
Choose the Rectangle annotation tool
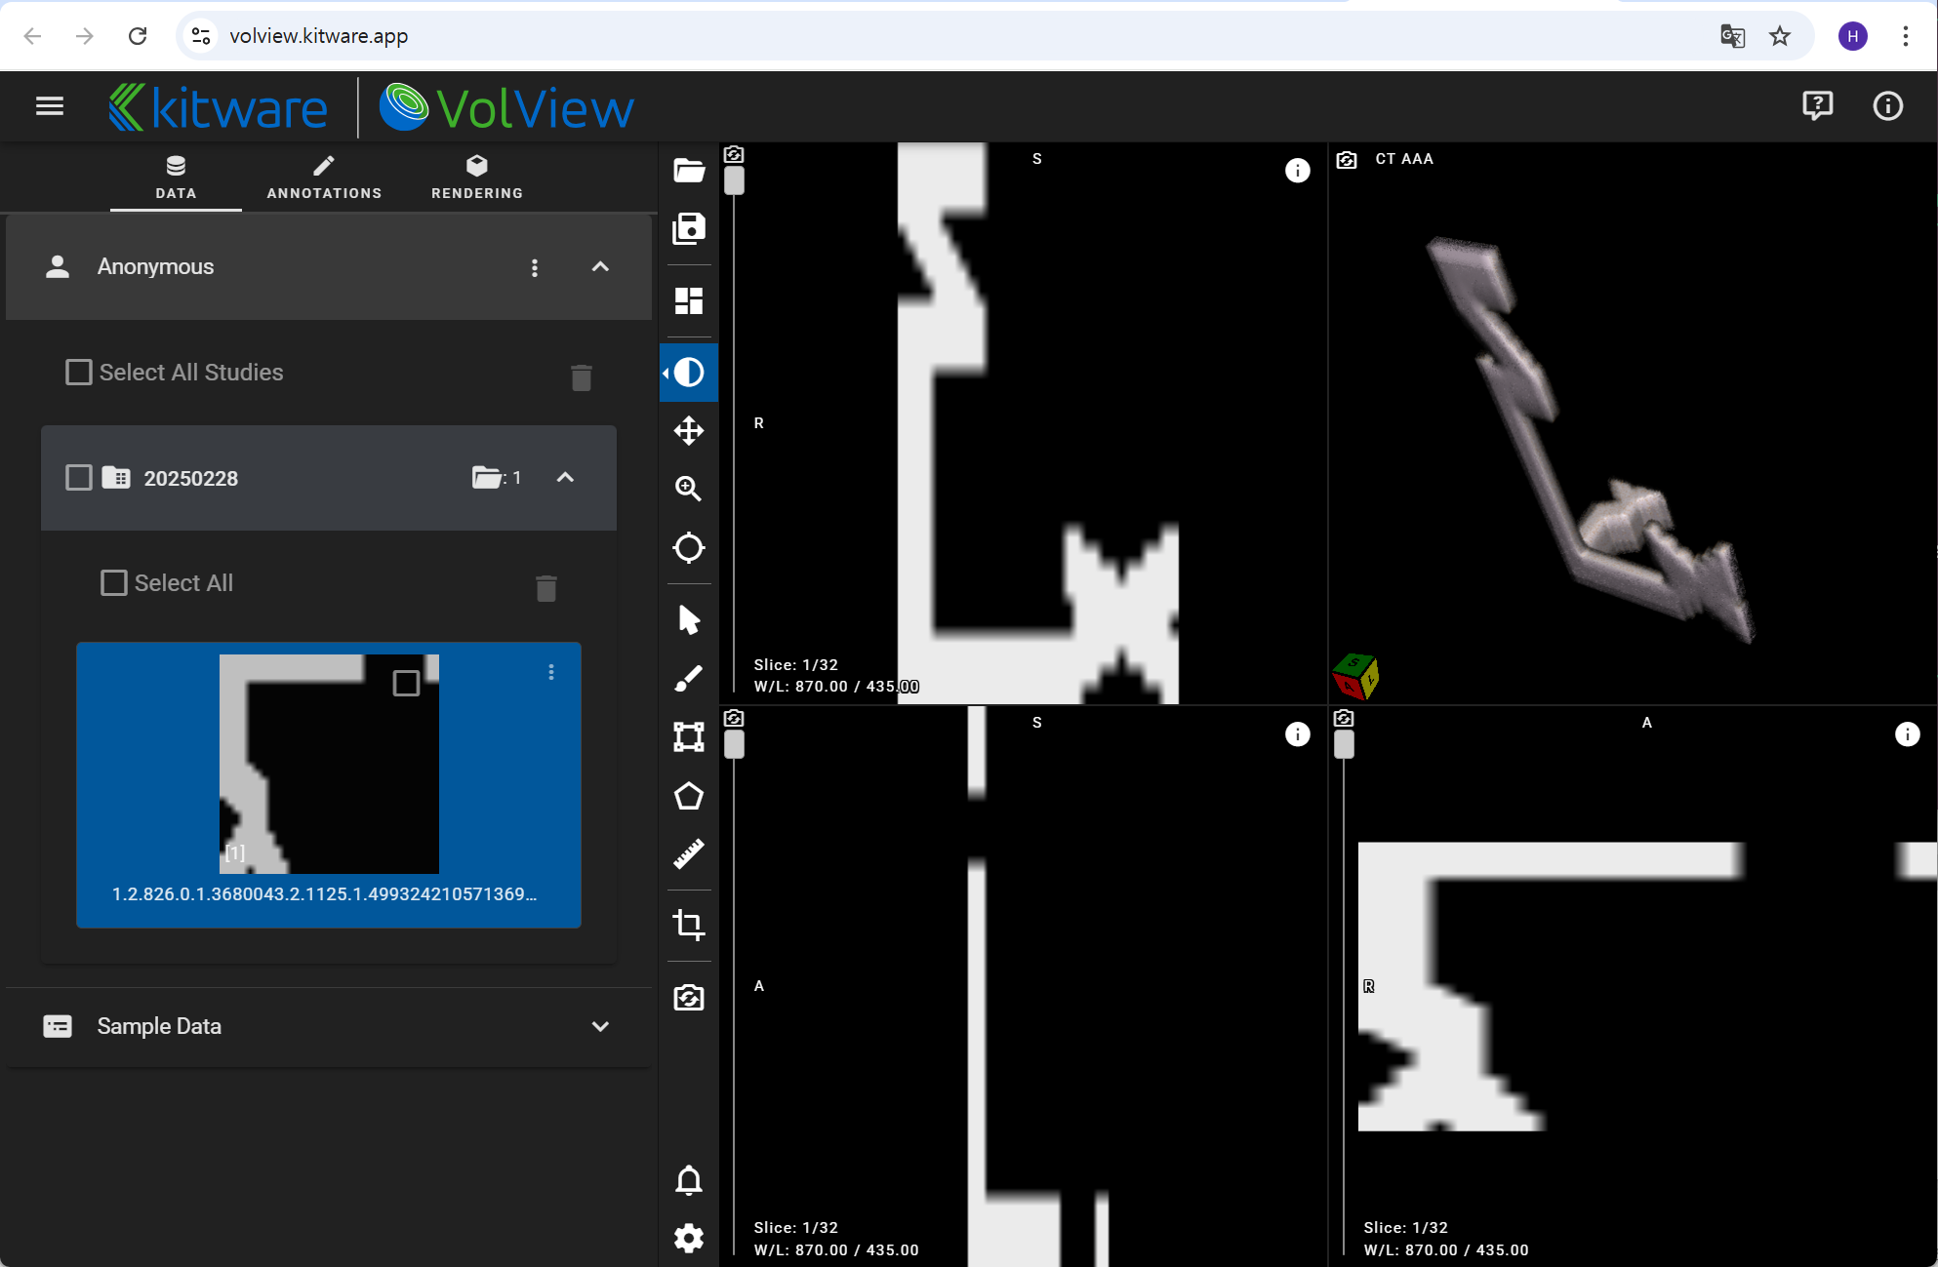[x=689, y=736]
